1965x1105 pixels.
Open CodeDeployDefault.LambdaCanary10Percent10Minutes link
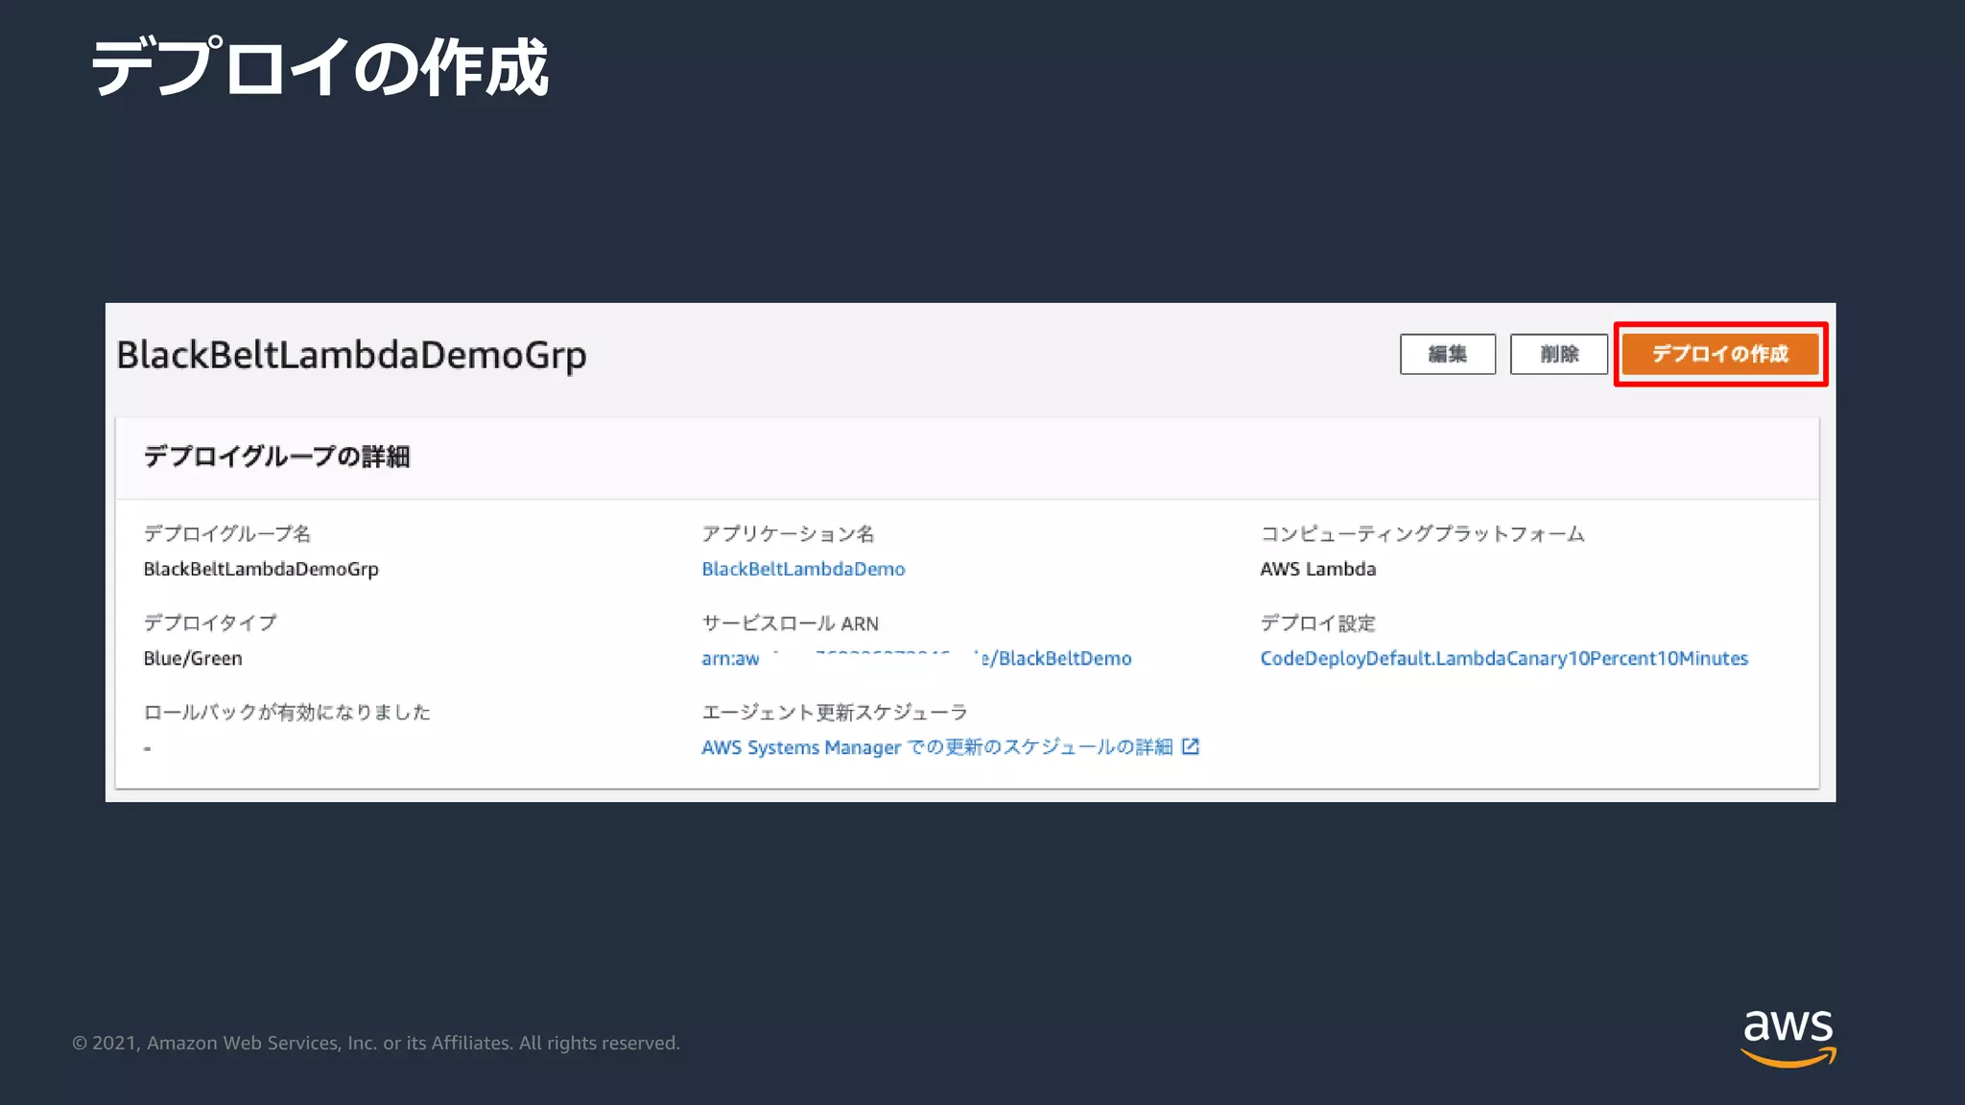[x=1503, y=658]
